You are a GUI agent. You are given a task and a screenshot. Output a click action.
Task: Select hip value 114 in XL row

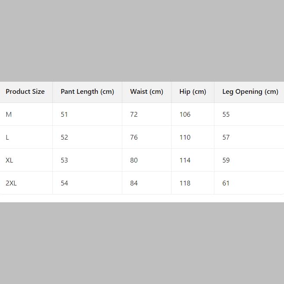click(185, 160)
